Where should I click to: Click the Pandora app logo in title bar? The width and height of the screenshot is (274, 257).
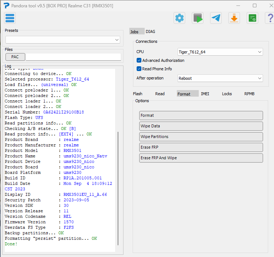[6, 5]
